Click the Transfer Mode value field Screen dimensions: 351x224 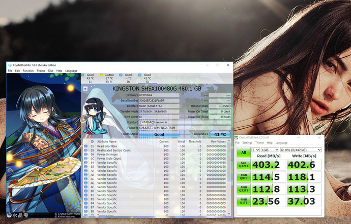[159, 111]
